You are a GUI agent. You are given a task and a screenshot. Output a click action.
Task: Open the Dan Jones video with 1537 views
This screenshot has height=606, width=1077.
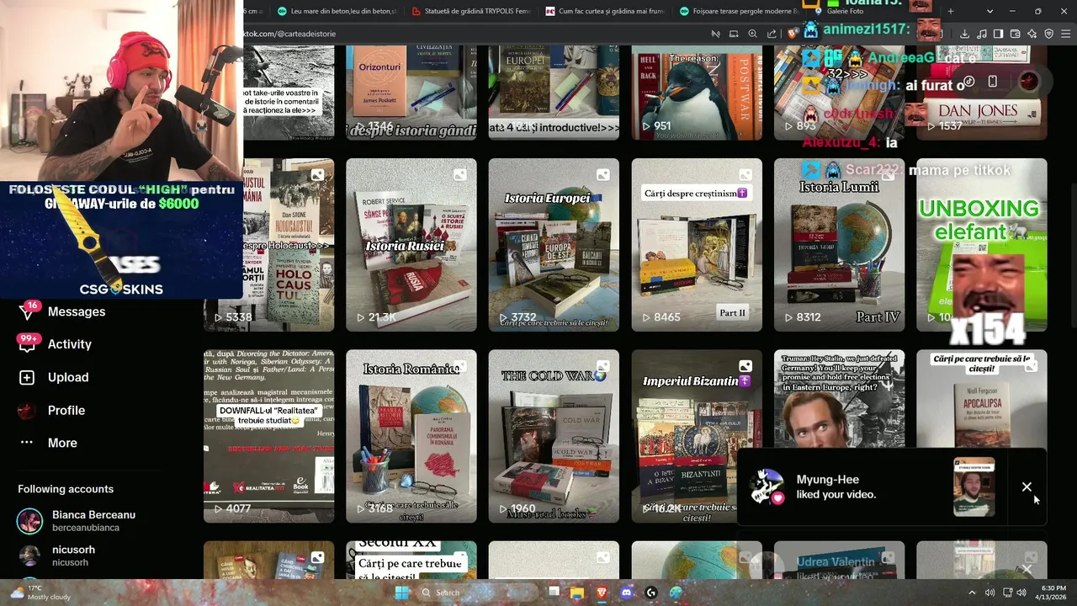pos(982,93)
